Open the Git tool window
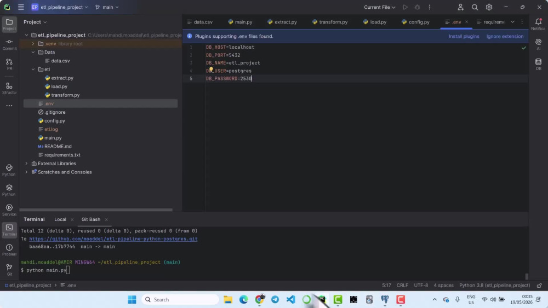This screenshot has height=308, width=548. [x=9, y=270]
